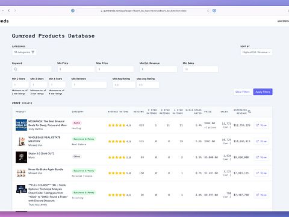Click the Min Avg Rating field
The image size is (289, 217).
(x=123, y=85)
